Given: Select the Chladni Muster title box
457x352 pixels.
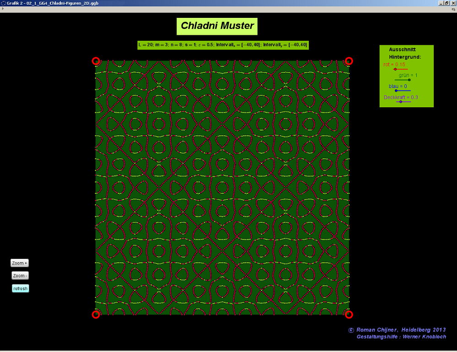Looking at the screenshot, I should coord(217,26).
